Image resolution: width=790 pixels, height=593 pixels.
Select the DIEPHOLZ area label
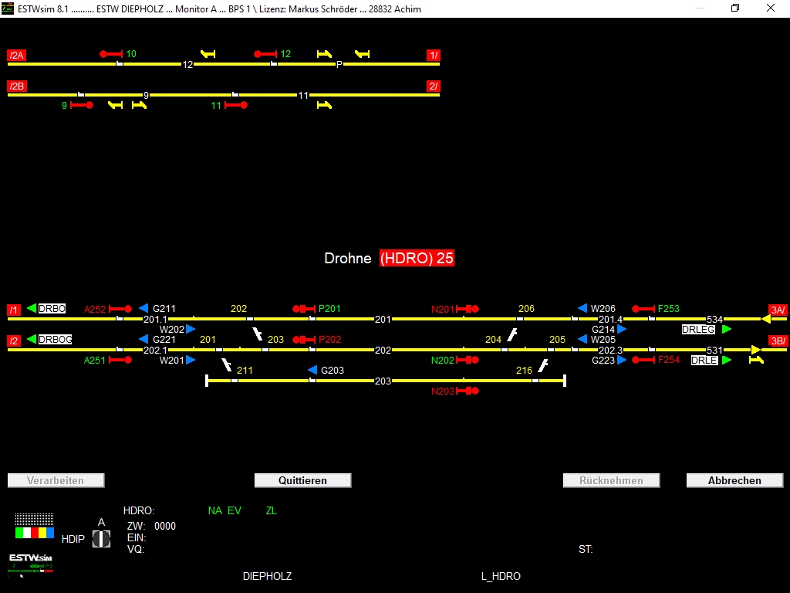[x=267, y=576]
